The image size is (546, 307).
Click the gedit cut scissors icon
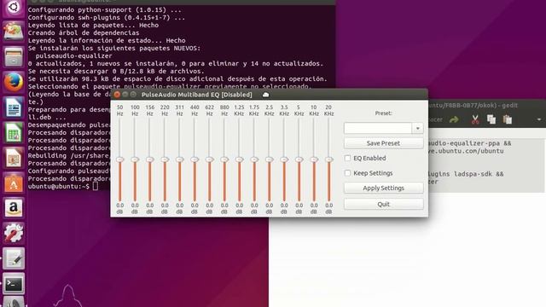[475, 119]
